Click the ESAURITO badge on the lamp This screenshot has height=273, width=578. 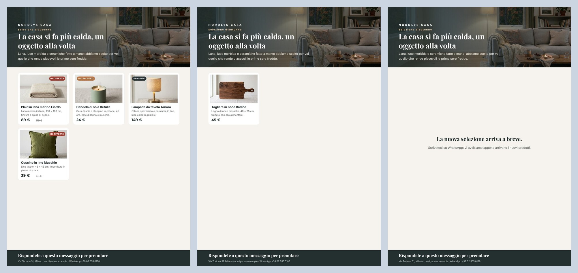click(139, 78)
